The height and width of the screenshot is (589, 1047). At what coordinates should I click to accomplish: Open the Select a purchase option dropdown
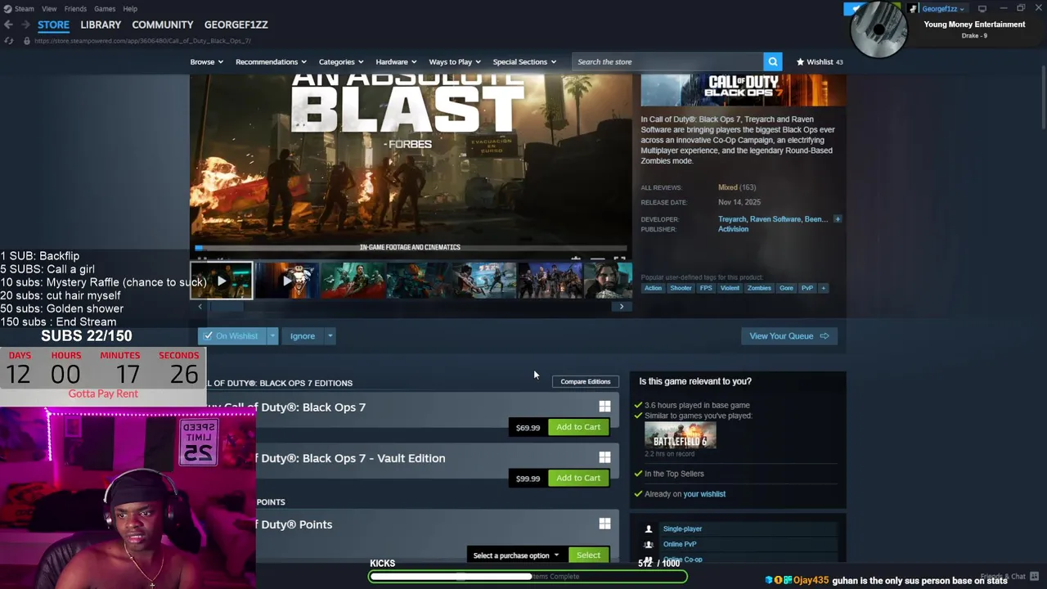click(x=515, y=555)
